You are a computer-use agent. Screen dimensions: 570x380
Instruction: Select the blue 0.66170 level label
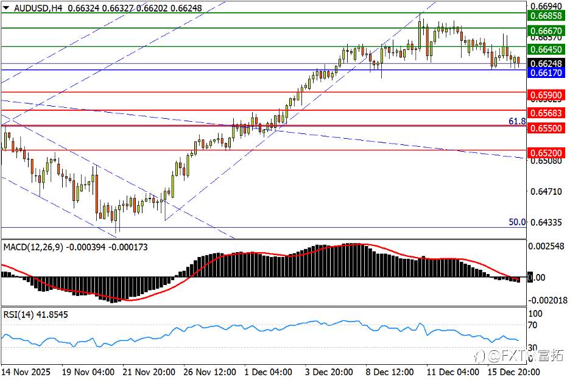point(546,72)
